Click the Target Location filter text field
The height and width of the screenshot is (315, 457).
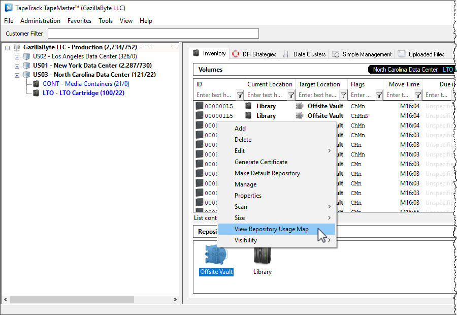pyautogui.click(x=318, y=95)
